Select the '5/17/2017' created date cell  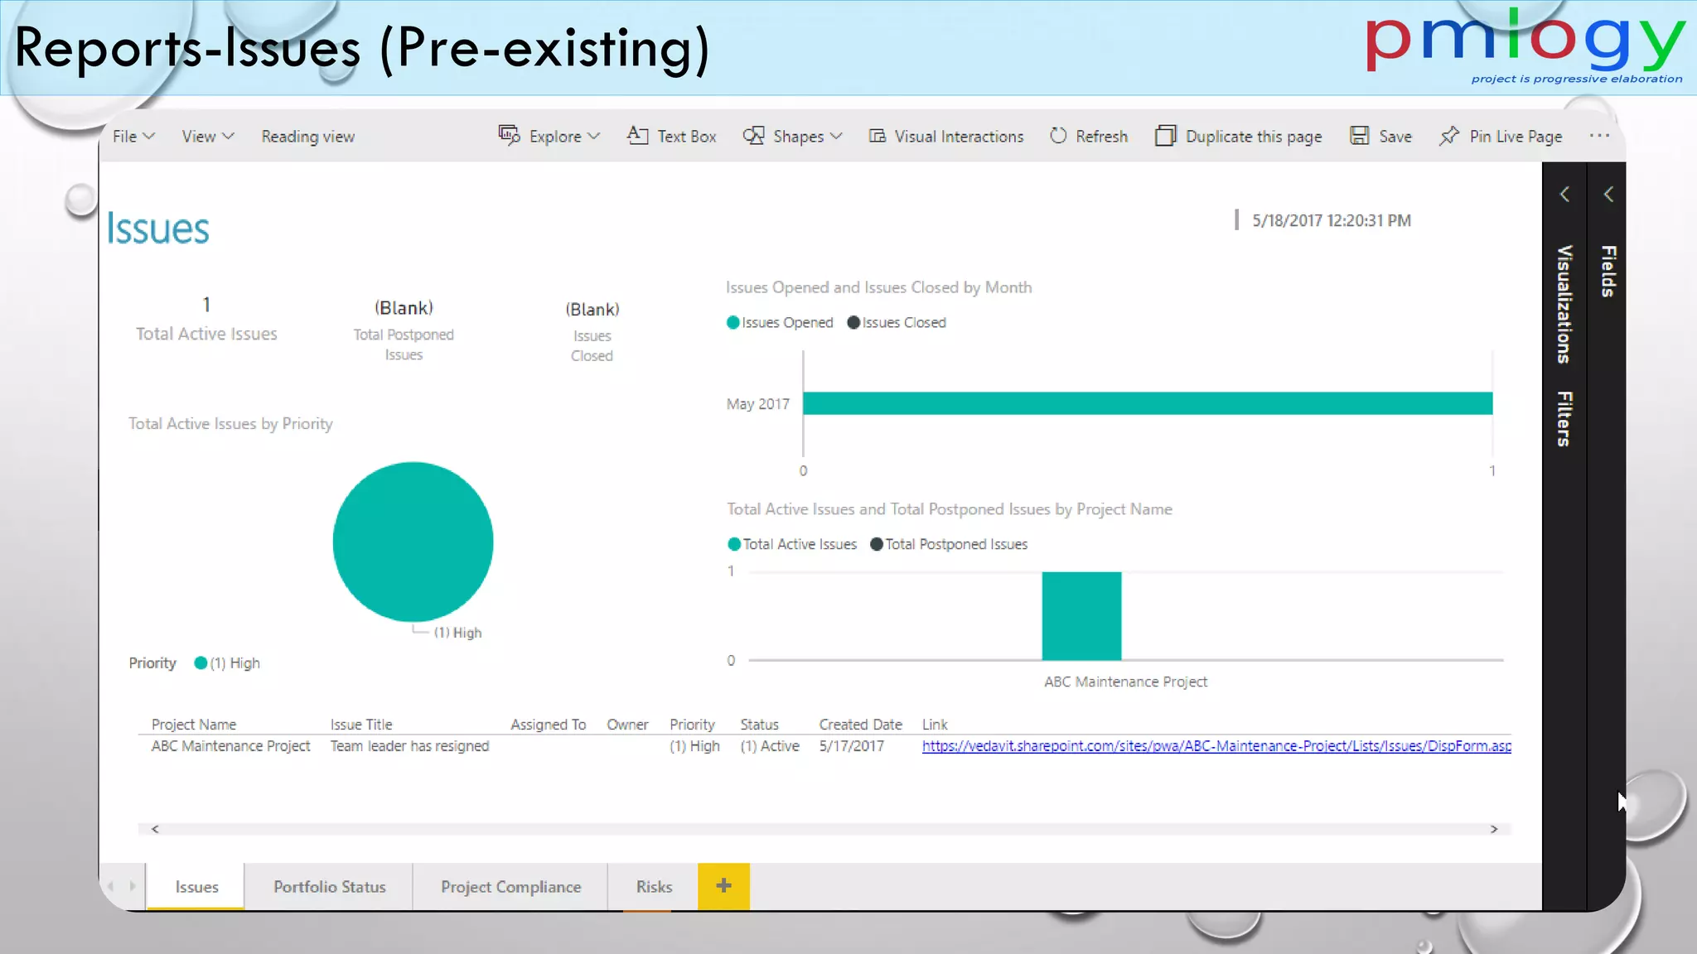[x=851, y=746]
